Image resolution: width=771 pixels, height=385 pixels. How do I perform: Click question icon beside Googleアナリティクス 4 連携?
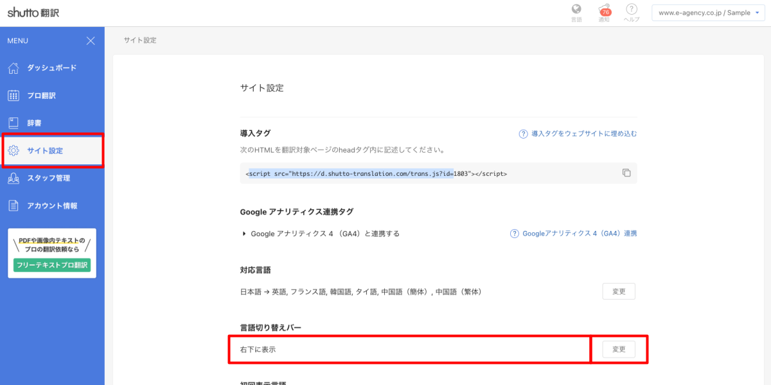[515, 234]
